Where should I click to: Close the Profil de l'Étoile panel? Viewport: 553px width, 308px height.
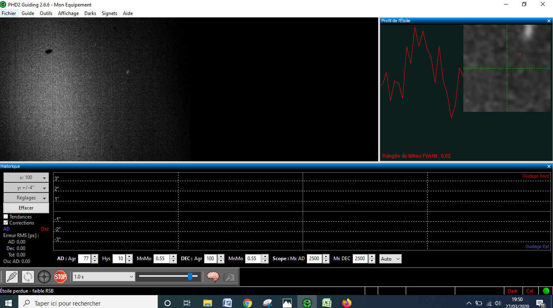pos(549,21)
